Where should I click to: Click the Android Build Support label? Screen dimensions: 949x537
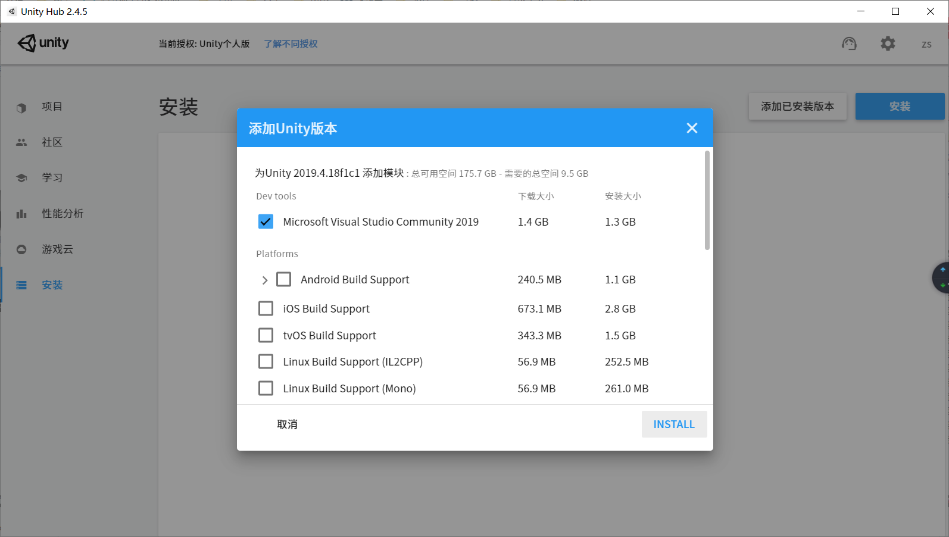355,279
